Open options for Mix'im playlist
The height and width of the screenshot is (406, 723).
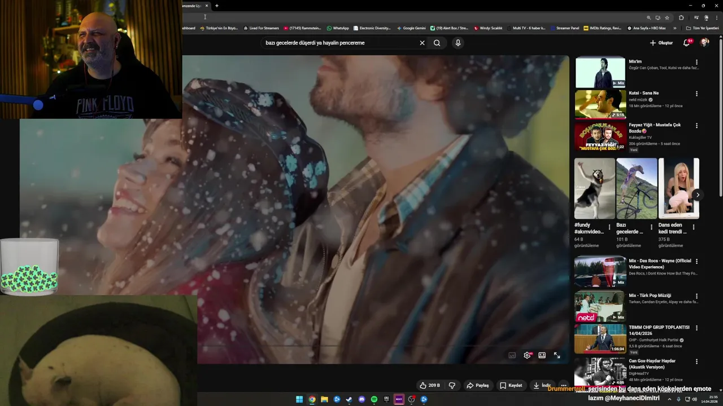696,62
